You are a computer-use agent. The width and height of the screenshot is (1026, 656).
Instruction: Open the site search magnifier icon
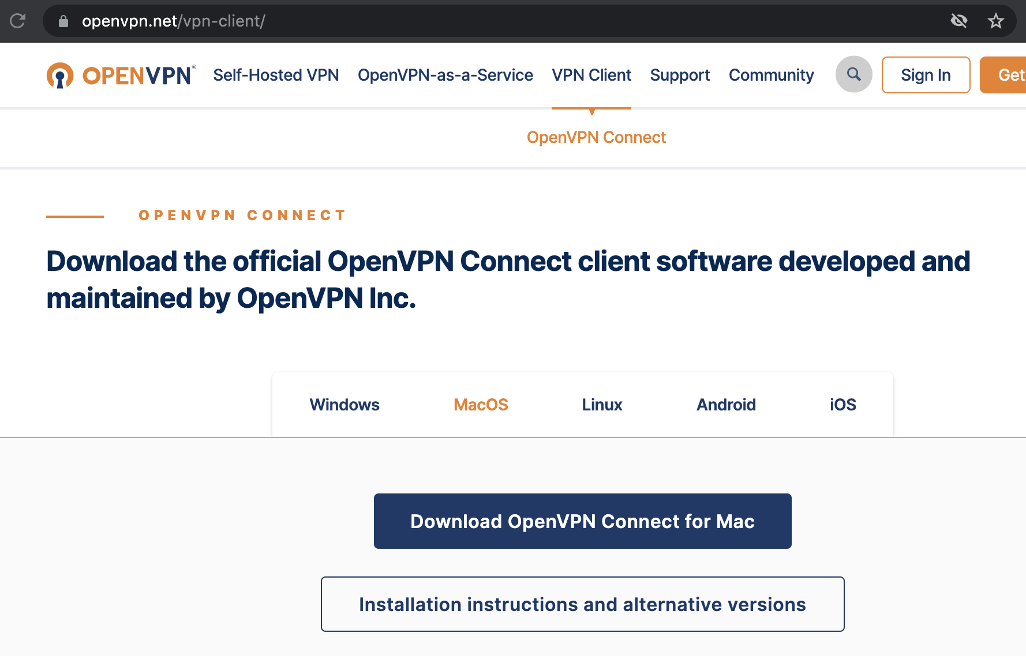pos(853,74)
